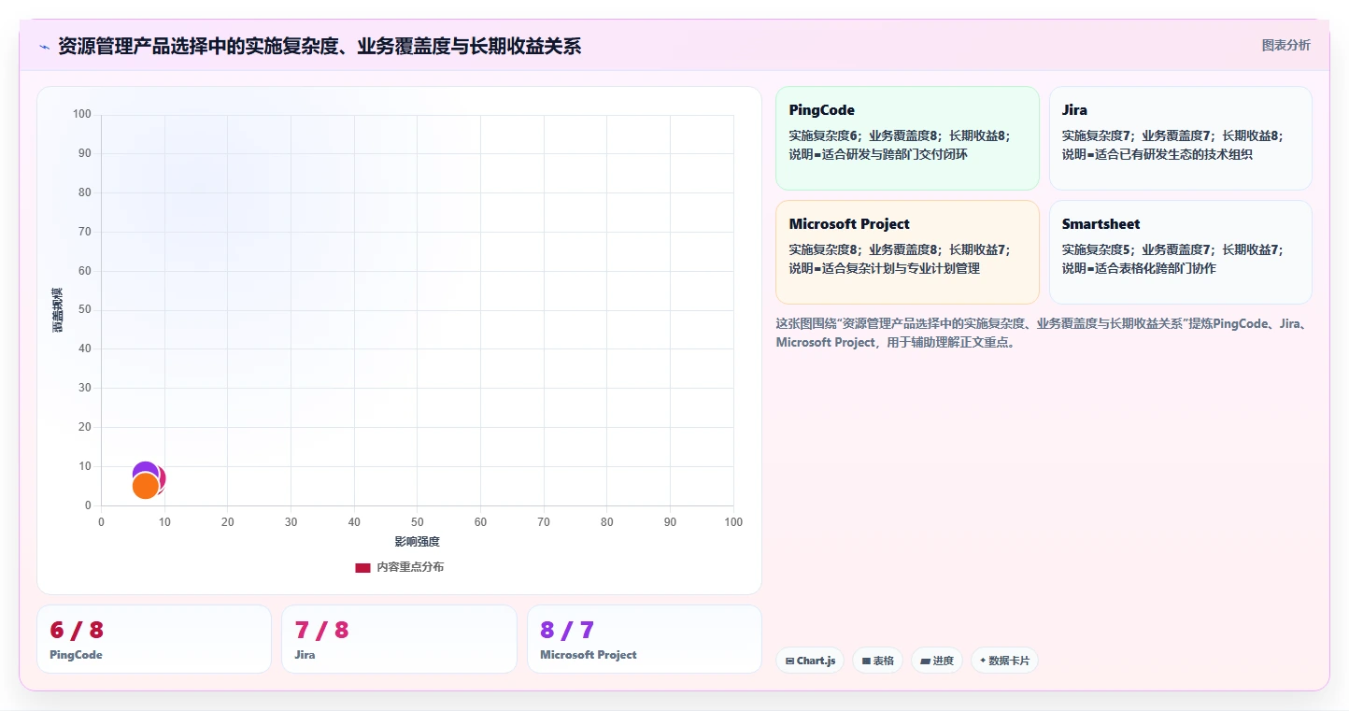Select the 表格 tag chip

pos(877,661)
